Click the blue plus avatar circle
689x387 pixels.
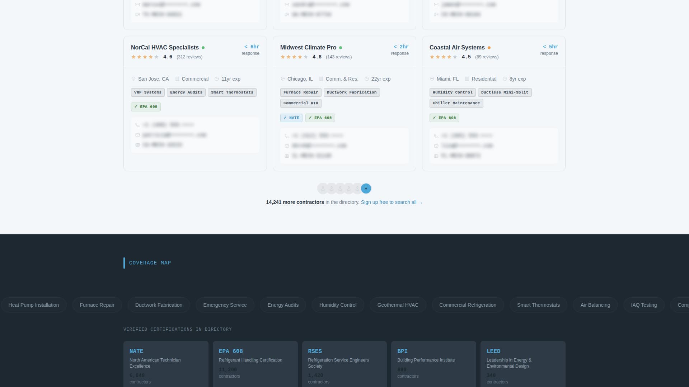click(x=366, y=188)
